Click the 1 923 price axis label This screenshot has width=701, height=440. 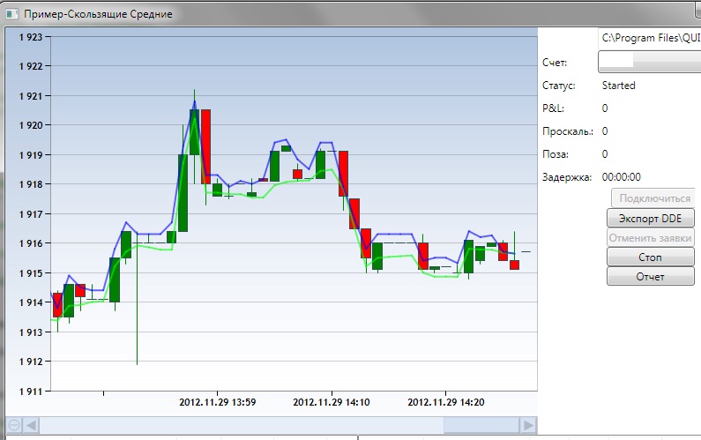28,37
